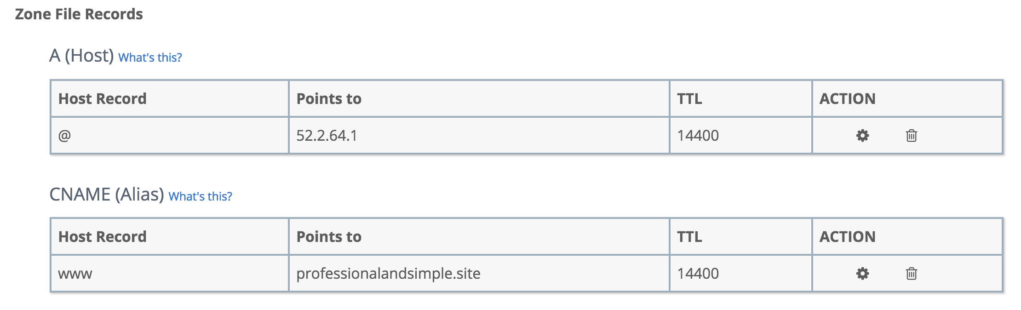Click the Zone File Records heading

click(79, 14)
